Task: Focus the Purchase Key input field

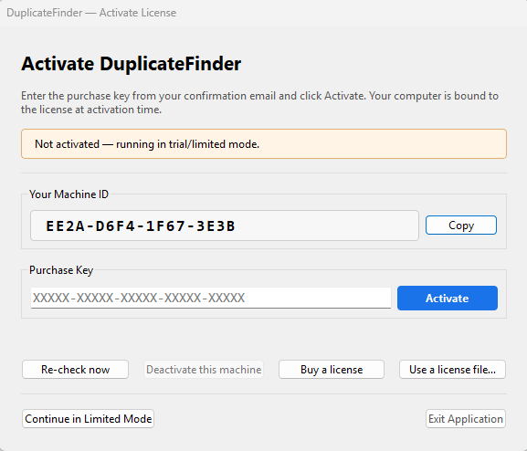Action: tap(211, 298)
